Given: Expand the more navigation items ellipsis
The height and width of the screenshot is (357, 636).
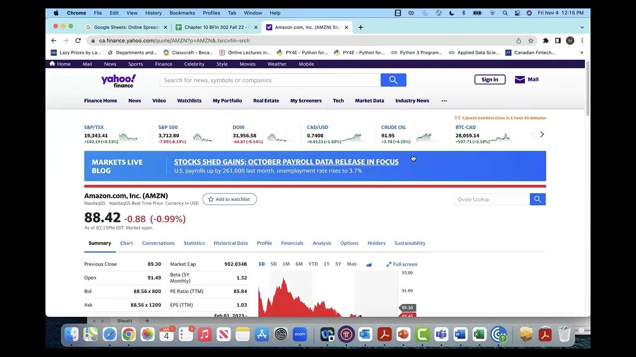Looking at the screenshot, I should [x=444, y=101].
